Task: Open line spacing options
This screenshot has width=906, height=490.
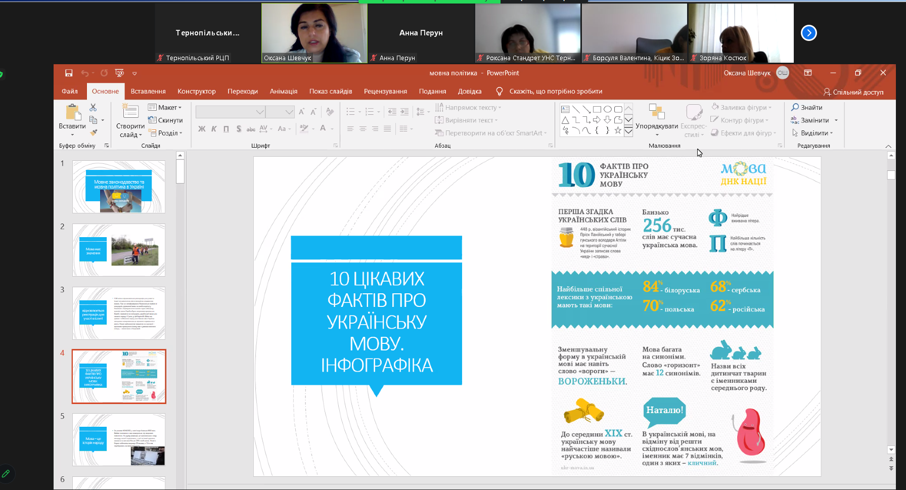Action: tap(422, 112)
